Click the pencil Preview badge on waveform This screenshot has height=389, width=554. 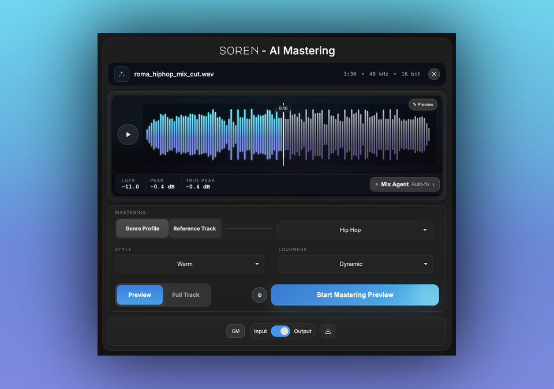coord(423,105)
